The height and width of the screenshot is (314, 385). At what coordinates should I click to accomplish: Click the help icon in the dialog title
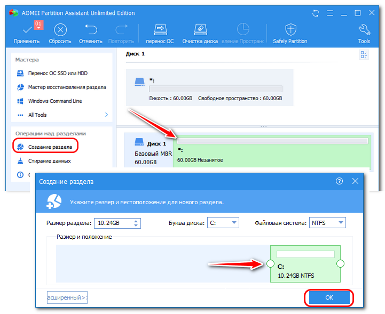point(339,181)
